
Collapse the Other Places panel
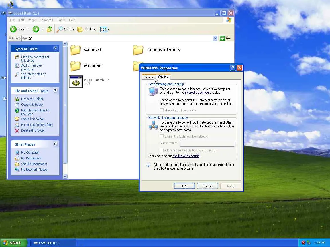[55, 144]
